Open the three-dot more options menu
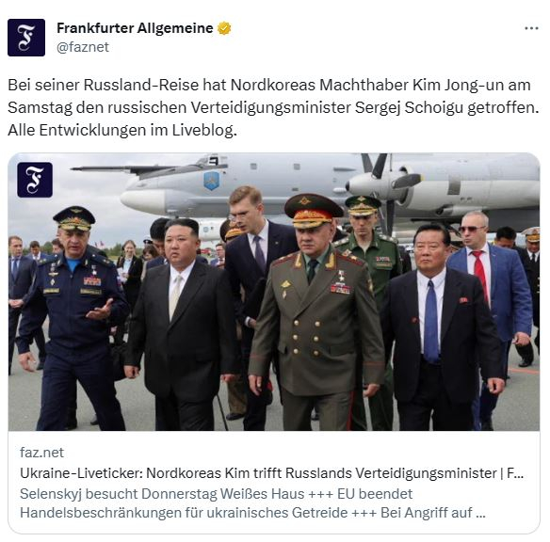550x542 pixels. [x=531, y=28]
